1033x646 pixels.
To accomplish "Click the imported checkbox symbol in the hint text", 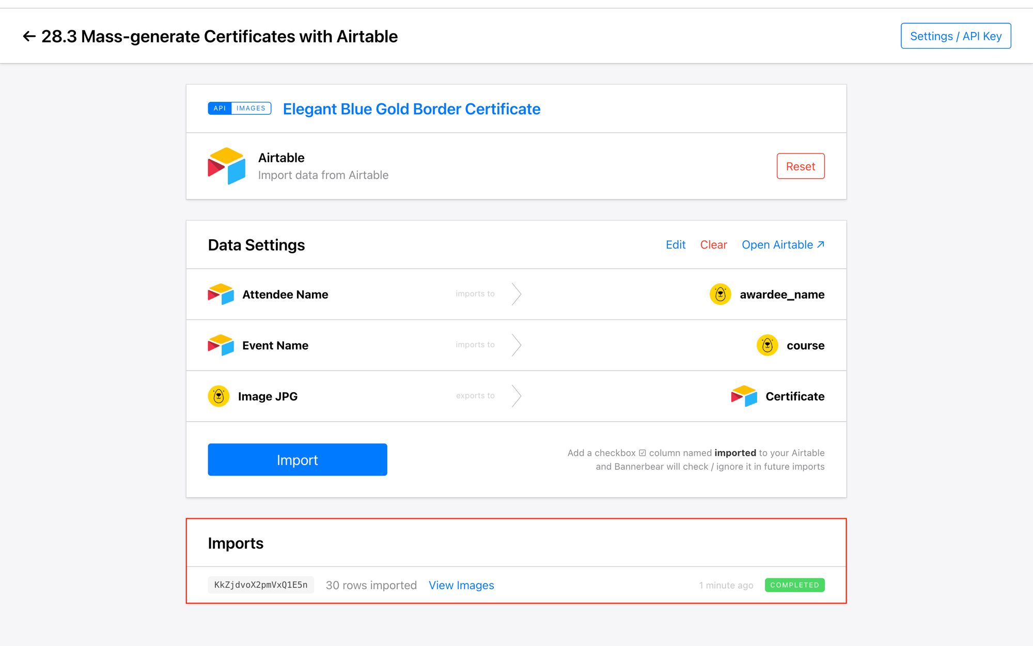I will pyautogui.click(x=642, y=453).
